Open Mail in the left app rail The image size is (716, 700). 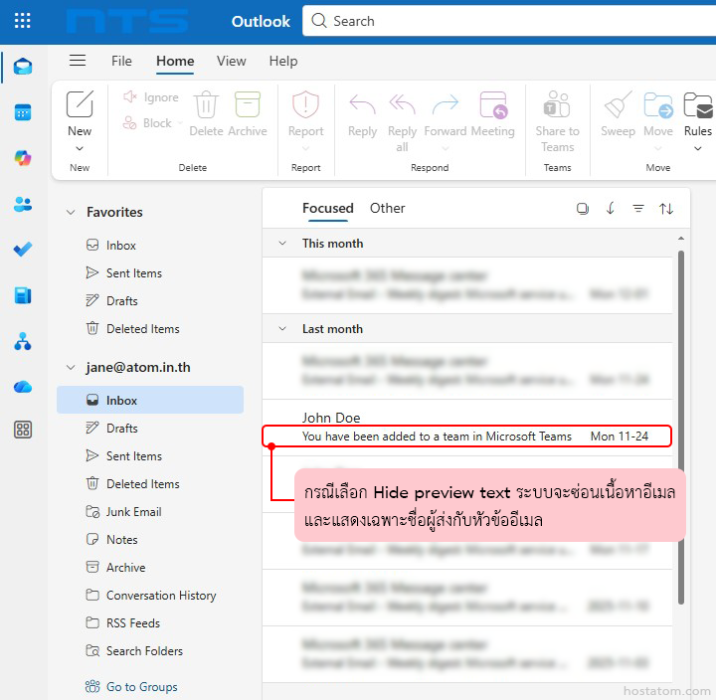point(22,67)
